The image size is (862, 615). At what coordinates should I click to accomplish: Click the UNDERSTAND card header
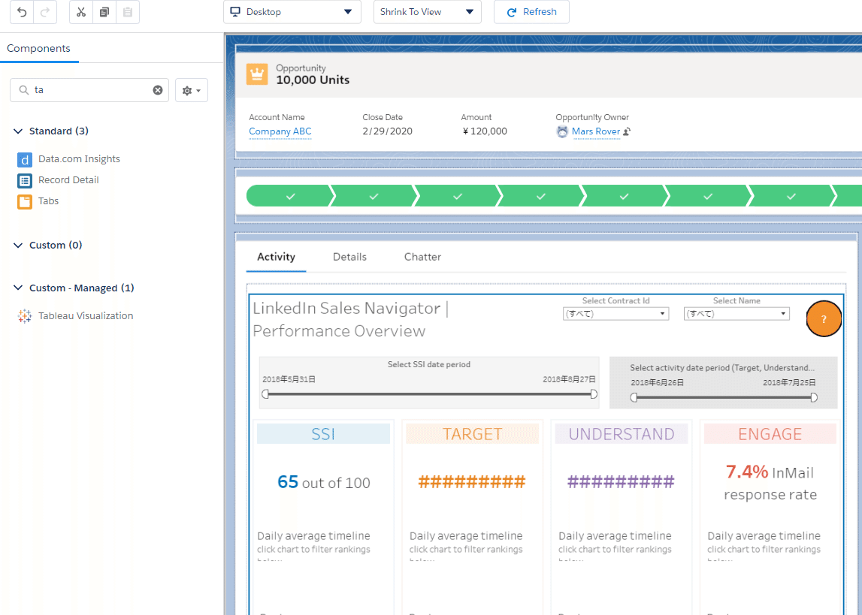(622, 434)
